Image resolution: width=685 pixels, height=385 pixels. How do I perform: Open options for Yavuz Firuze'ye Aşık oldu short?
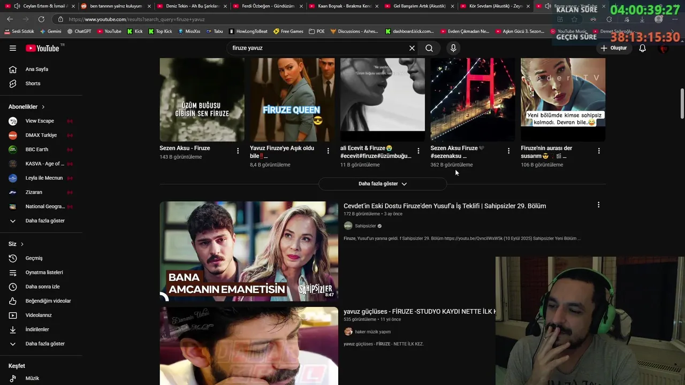328,151
